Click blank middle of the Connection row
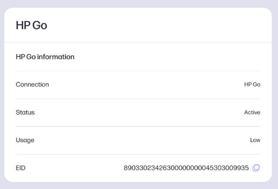 [x=143, y=85]
